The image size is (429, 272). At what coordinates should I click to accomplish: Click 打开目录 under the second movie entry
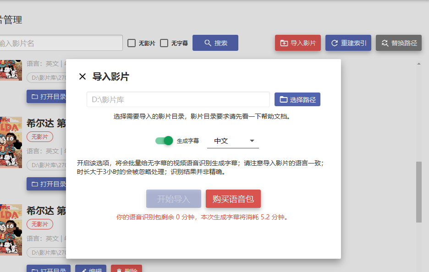[46, 184]
